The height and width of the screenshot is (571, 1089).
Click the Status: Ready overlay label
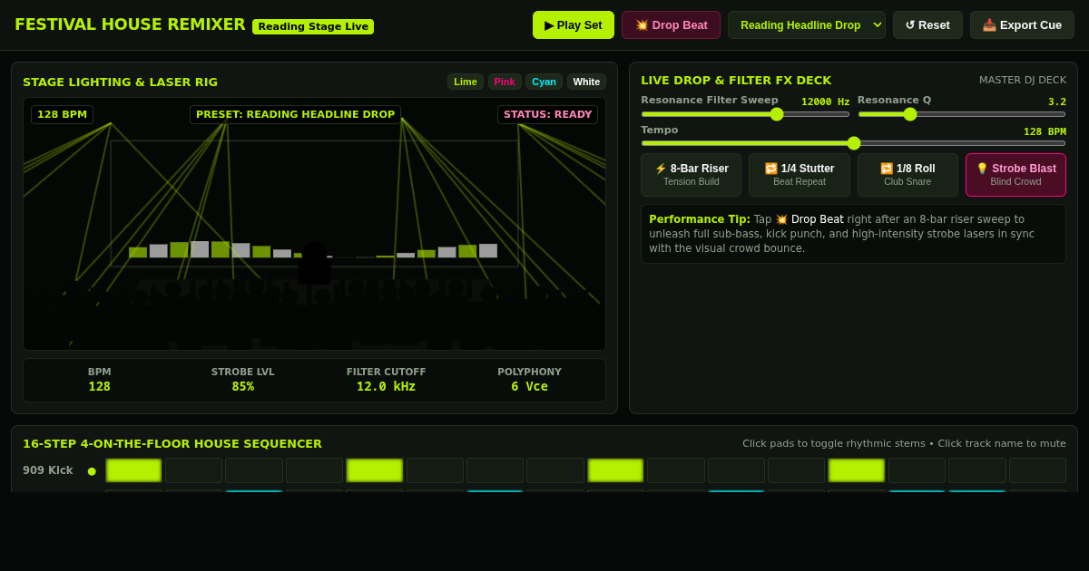tap(547, 114)
